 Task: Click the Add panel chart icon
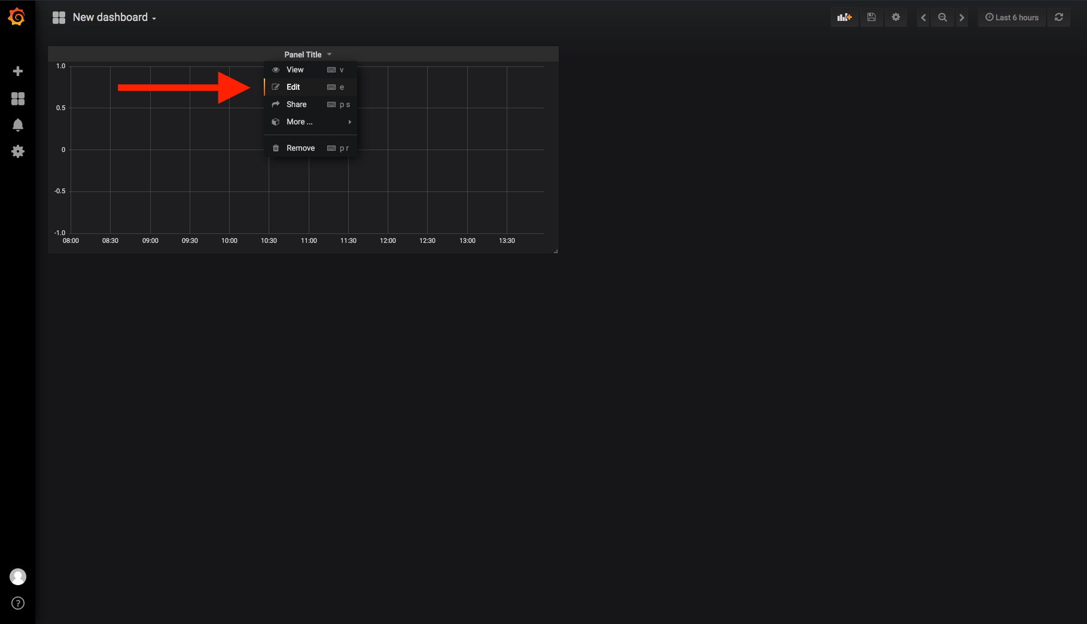[x=844, y=17]
